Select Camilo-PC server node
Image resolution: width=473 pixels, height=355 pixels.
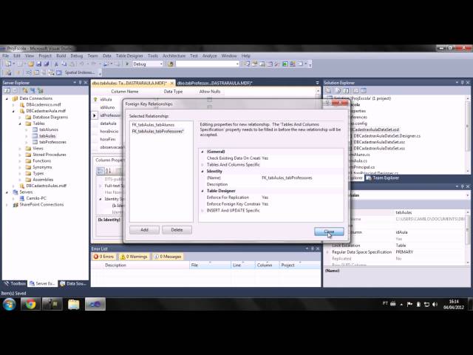(36, 198)
